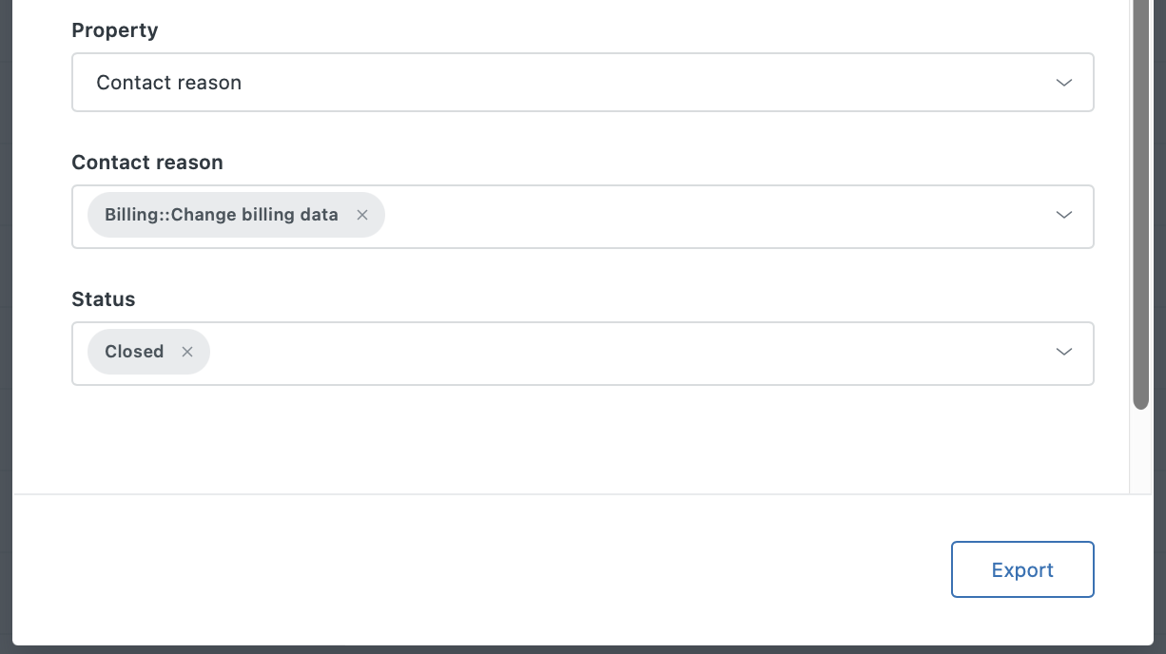
Task: Click the Closed chip label
Action: pos(134,352)
